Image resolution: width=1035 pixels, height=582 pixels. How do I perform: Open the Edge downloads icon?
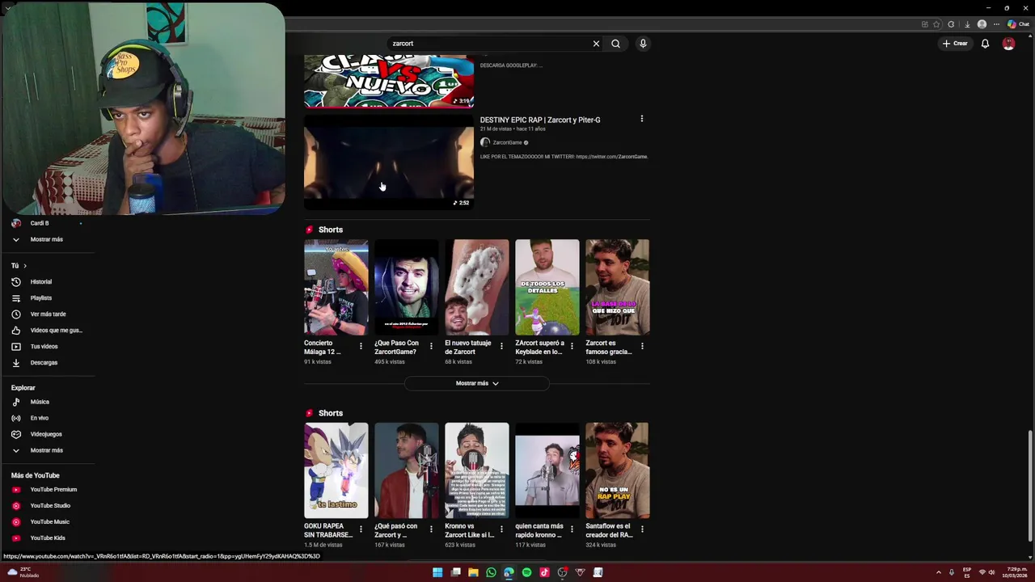pyautogui.click(x=966, y=24)
